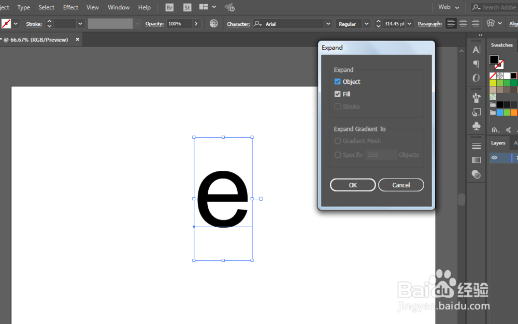Open the Window menu
The image size is (518, 324).
[119, 7]
